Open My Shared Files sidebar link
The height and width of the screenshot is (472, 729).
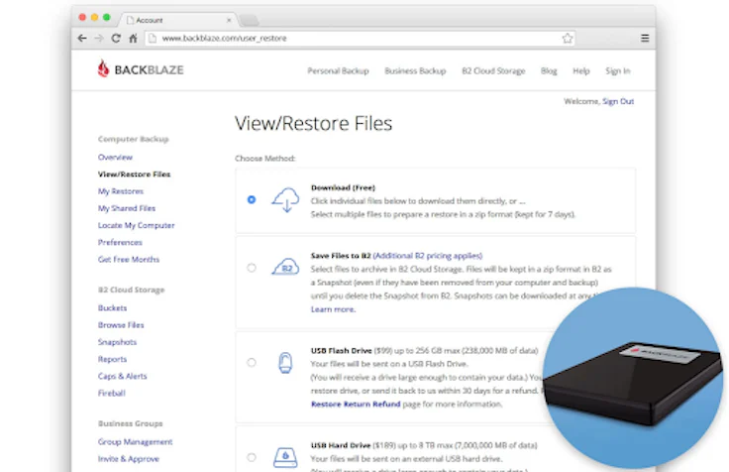[x=127, y=208]
